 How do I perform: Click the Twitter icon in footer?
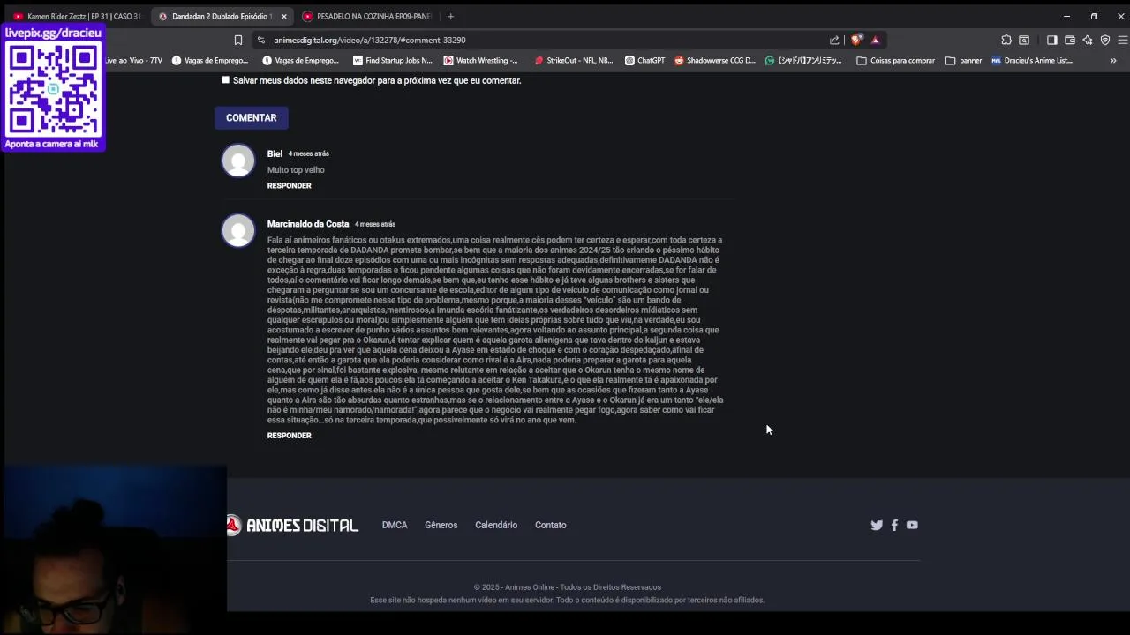pyautogui.click(x=877, y=525)
